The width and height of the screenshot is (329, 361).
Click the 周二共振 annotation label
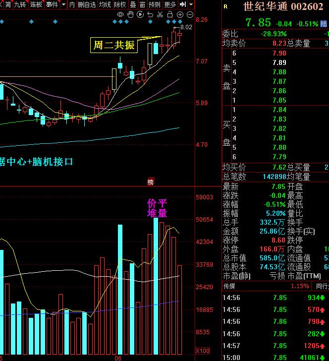114,45
